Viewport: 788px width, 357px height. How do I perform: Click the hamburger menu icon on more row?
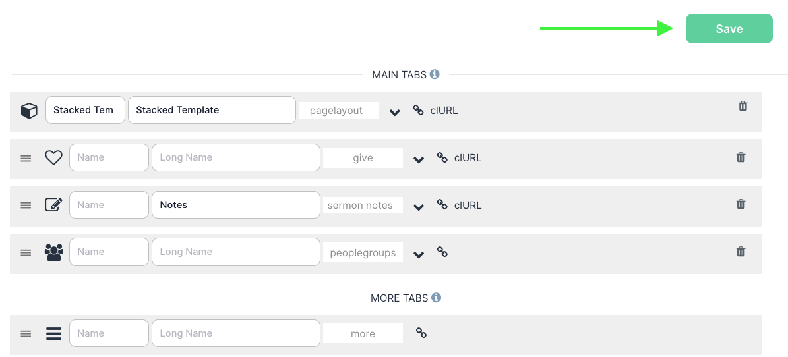point(53,334)
